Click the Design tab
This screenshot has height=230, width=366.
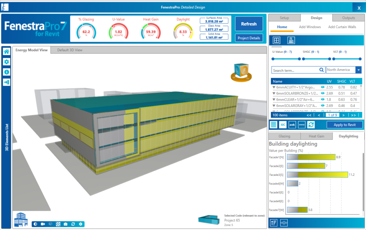point(316,18)
